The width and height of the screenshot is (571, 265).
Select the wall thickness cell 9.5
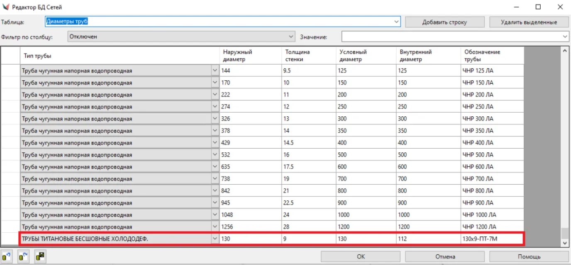(x=309, y=70)
